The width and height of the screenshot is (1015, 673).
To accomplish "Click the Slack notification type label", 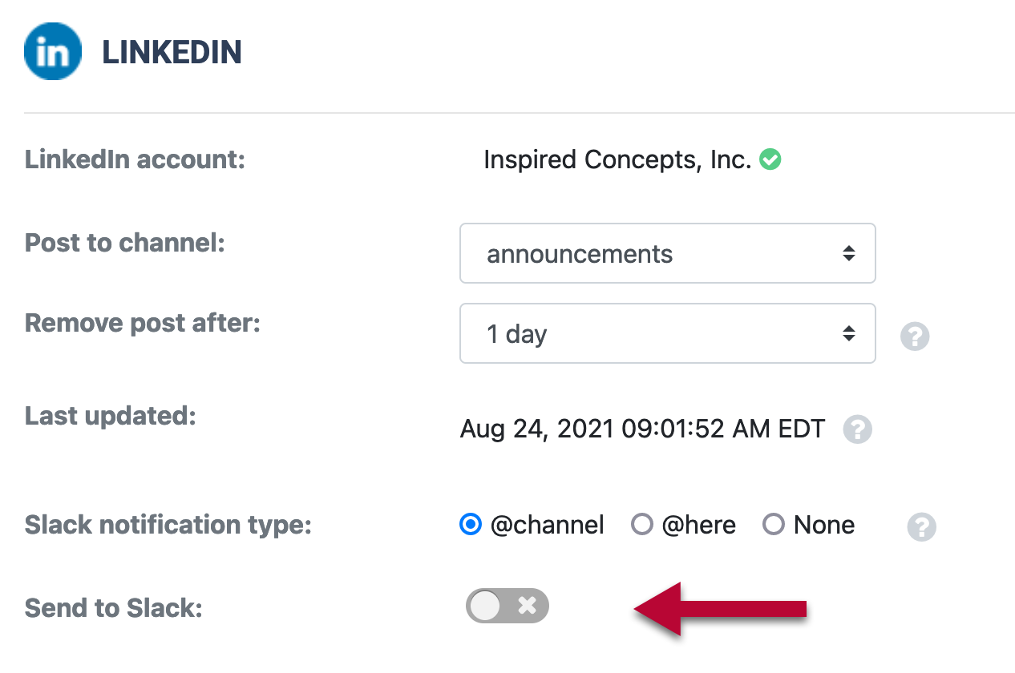I will click(168, 526).
